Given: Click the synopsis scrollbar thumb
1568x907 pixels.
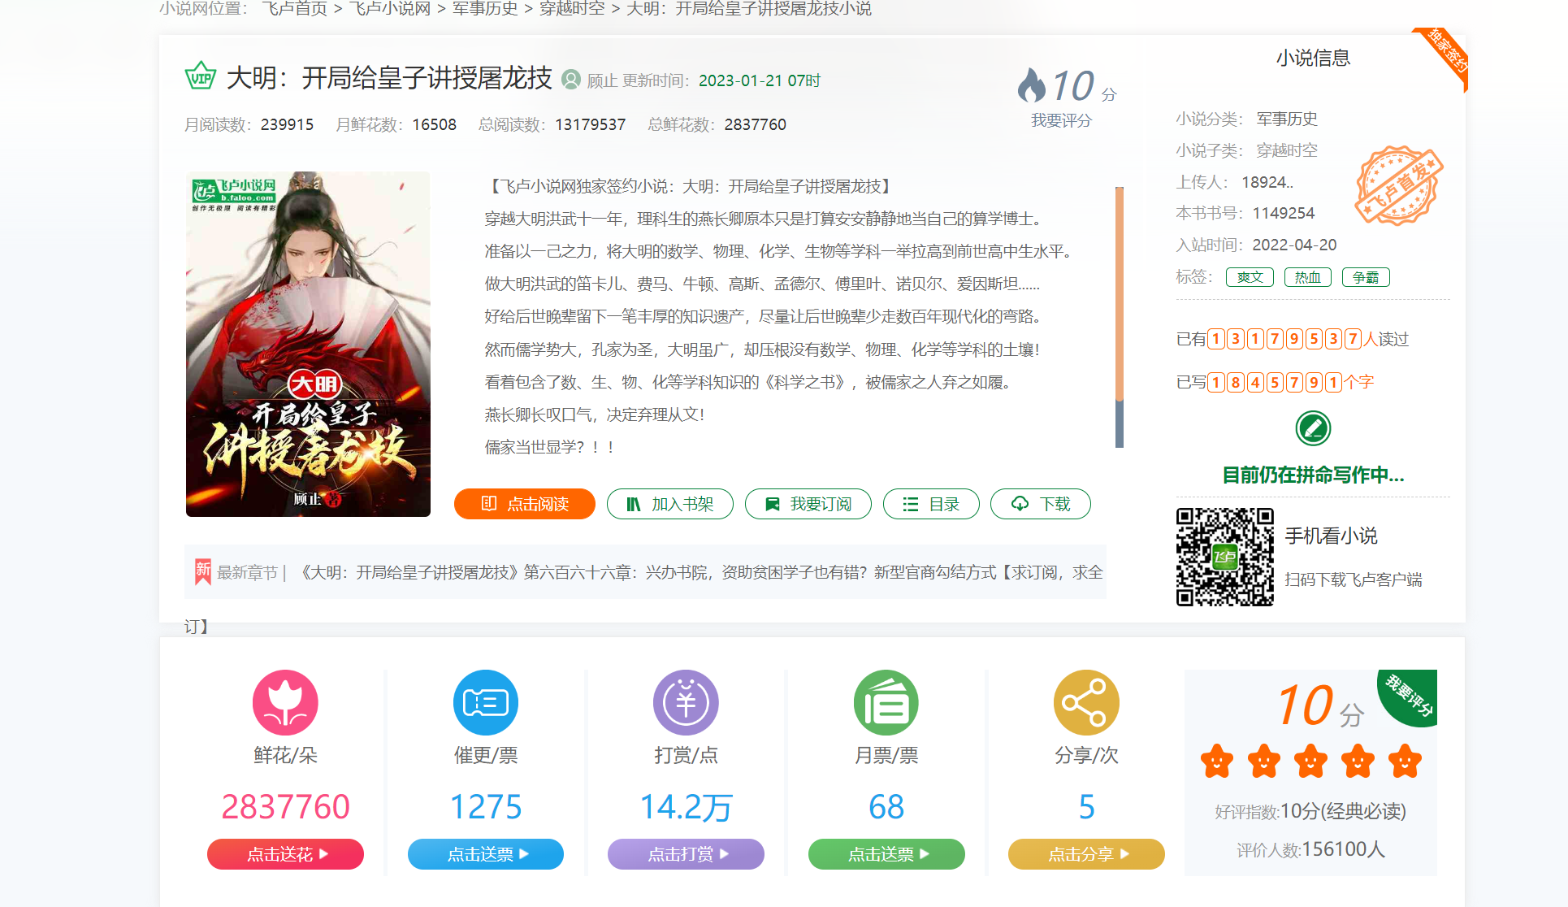Looking at the screenshot, I should tap(1120, 293).
